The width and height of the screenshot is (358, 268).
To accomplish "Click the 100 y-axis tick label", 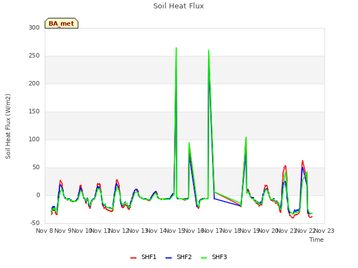I will (34, 139).
